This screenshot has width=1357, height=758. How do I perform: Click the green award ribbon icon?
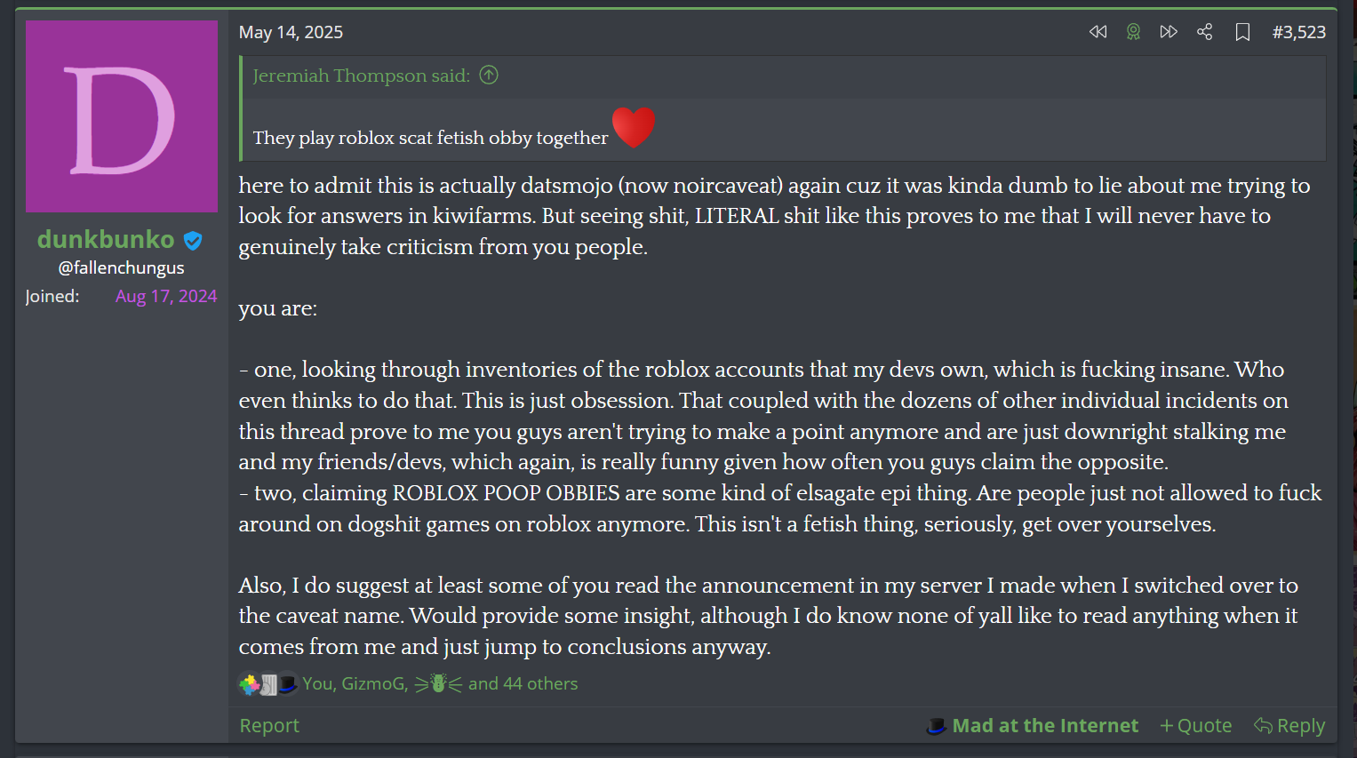tap(1133, 32)
